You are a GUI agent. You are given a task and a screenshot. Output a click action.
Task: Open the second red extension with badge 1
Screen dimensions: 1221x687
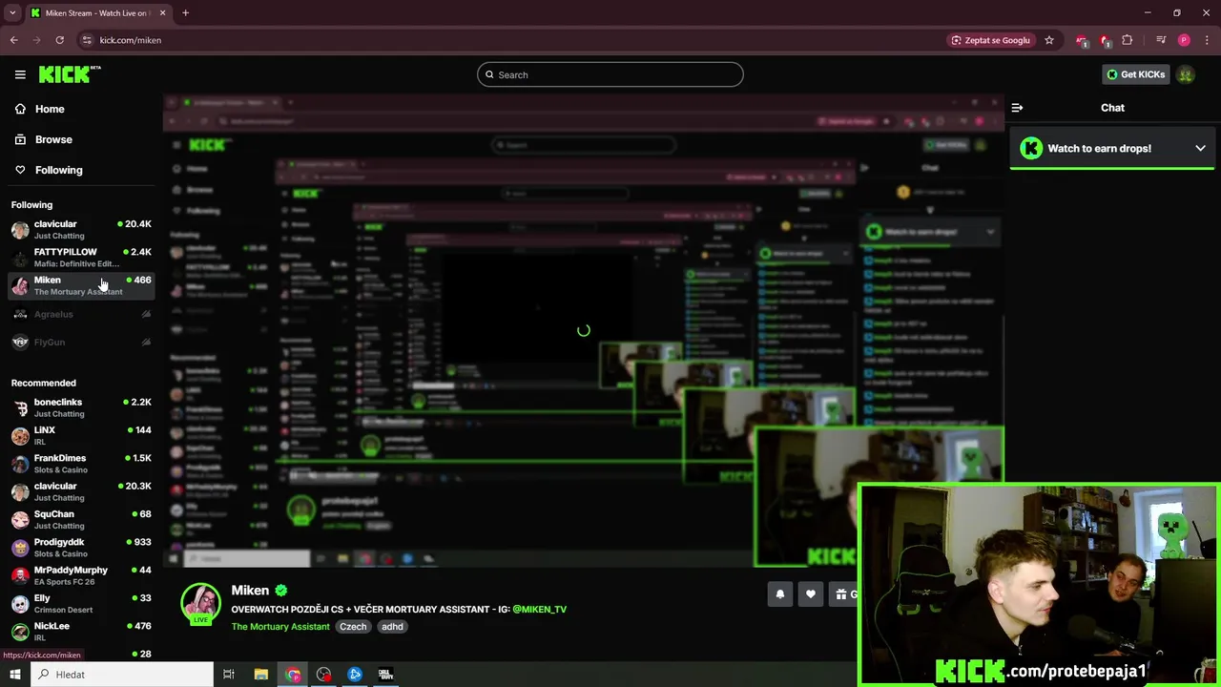coord(1105,40)
